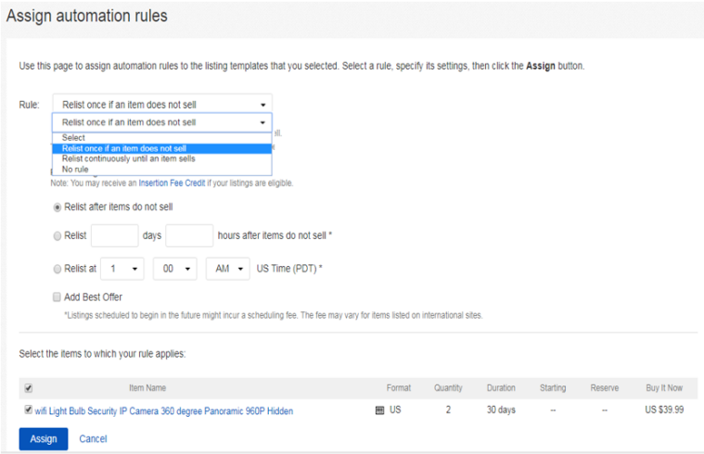Open the minutes dropdown showing 00

coord(175,269)
